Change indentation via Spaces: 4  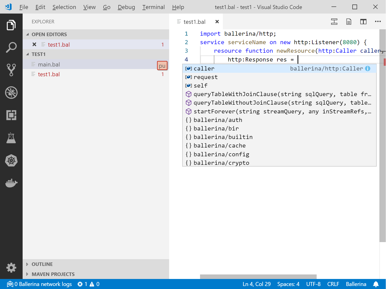(288, 284)
